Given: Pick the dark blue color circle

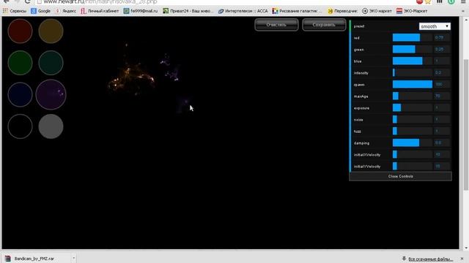Looking at the screenshot, I should [x=20, y=94].
